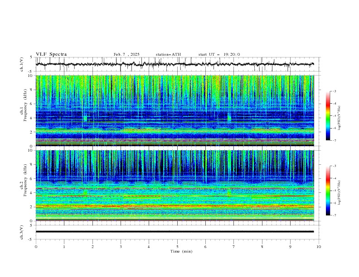359x277 pixels.
Task: Click time axis tick label "6"
Action: tap(205, 247)
